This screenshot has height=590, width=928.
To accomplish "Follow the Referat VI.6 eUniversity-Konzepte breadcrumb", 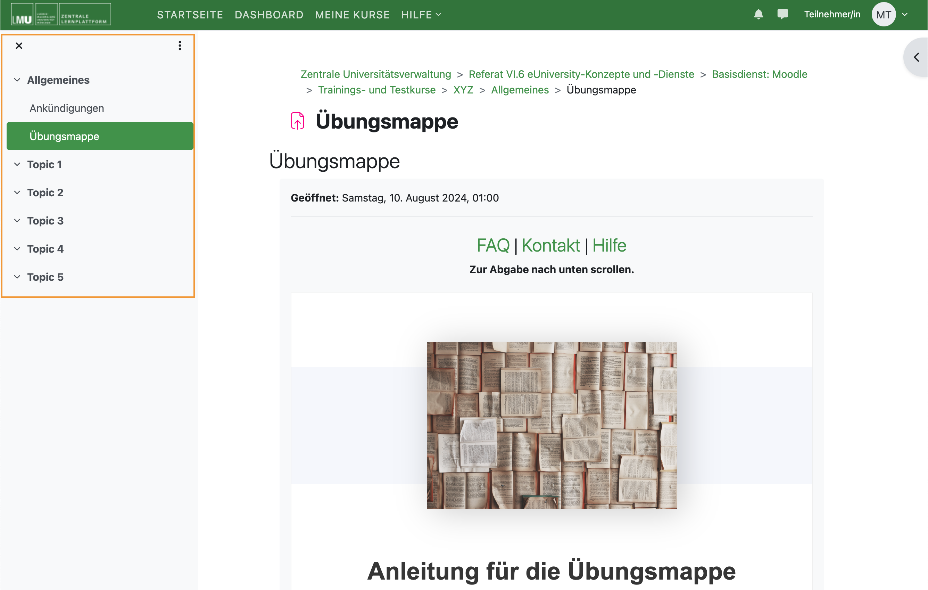I will point(581,74).
